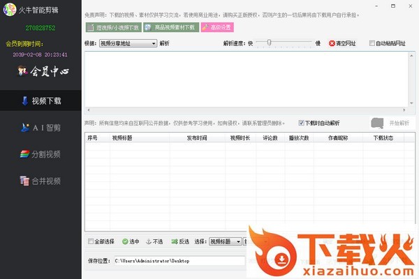This screenshot has height=279, width=419.
Task: Toggle the 下载时自动解析 checkbox
Action: point(301,123)
